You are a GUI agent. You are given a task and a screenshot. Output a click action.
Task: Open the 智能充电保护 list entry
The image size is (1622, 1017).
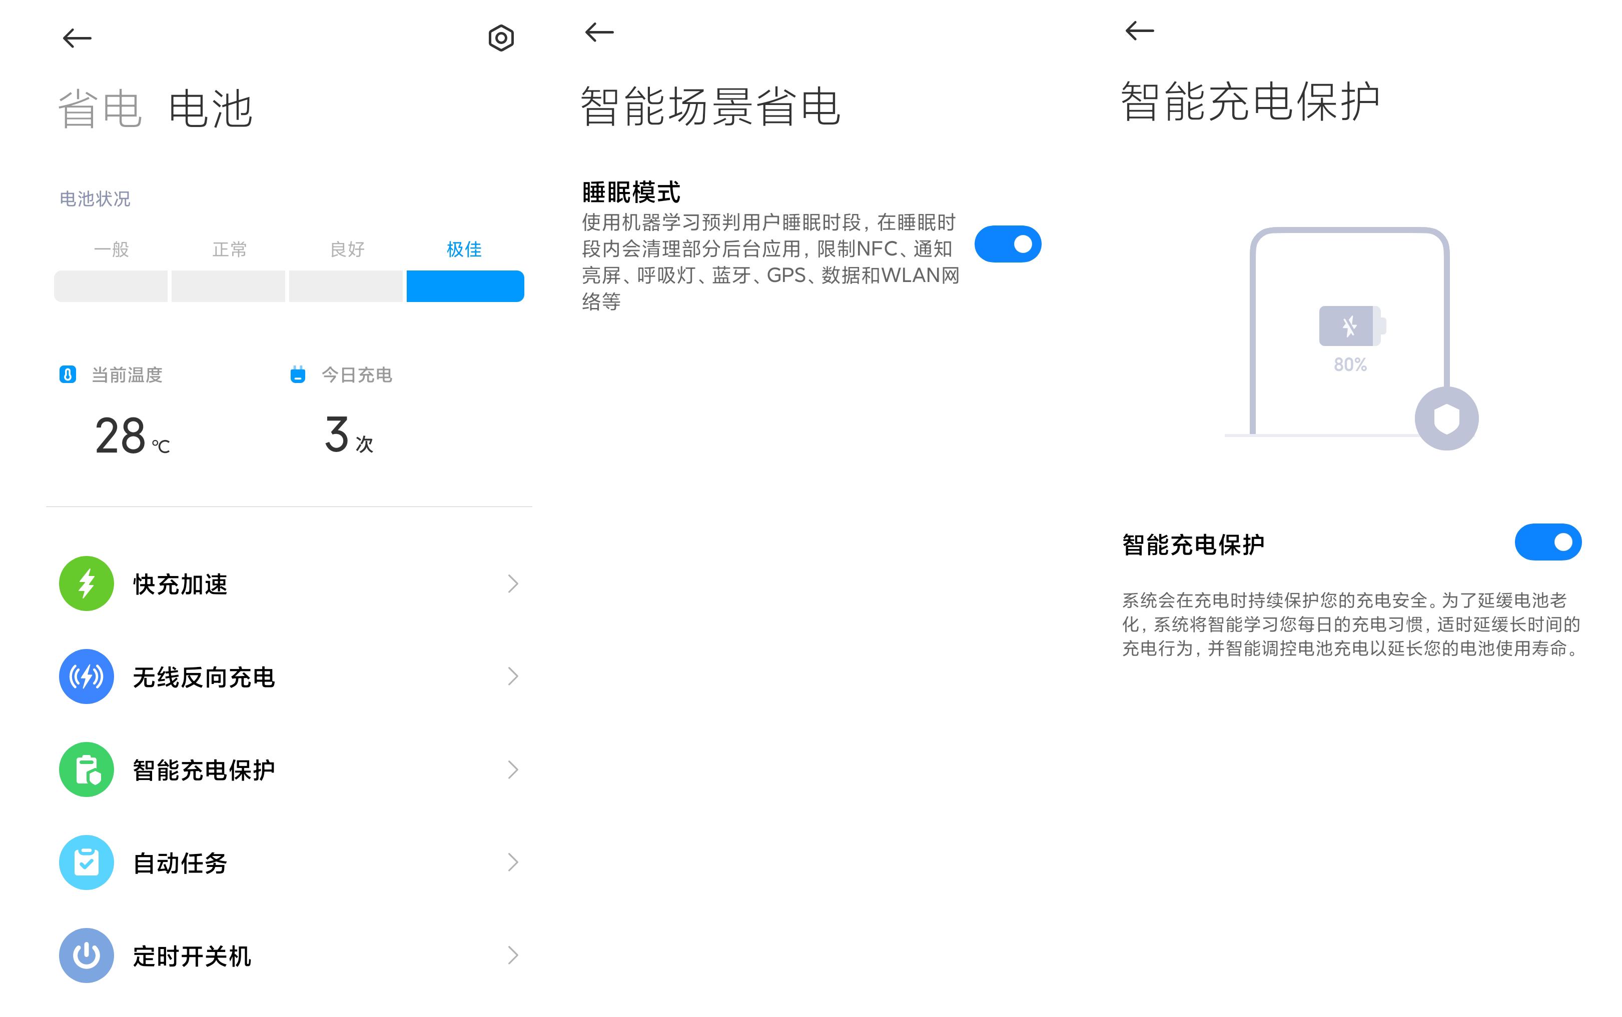click(x=204, y=769)
